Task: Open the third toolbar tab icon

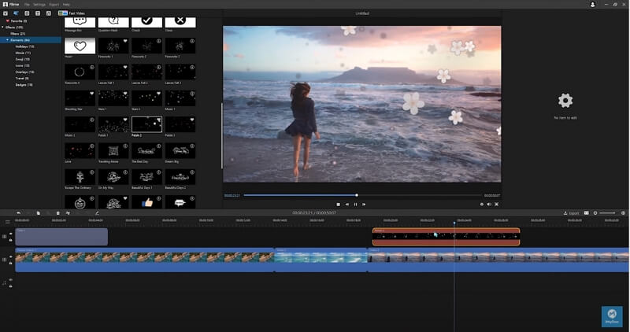Action: pos(27,13)
